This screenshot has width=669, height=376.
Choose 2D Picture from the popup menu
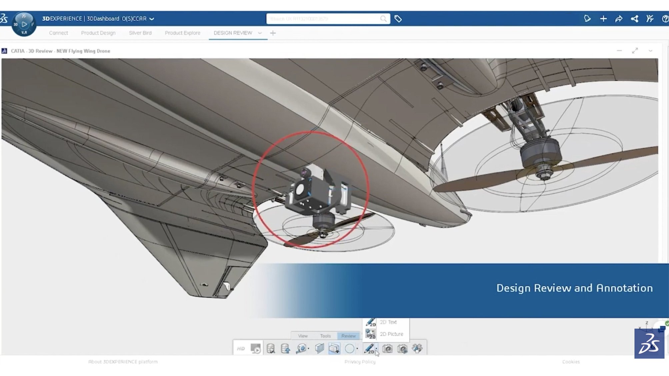[391, 334]
